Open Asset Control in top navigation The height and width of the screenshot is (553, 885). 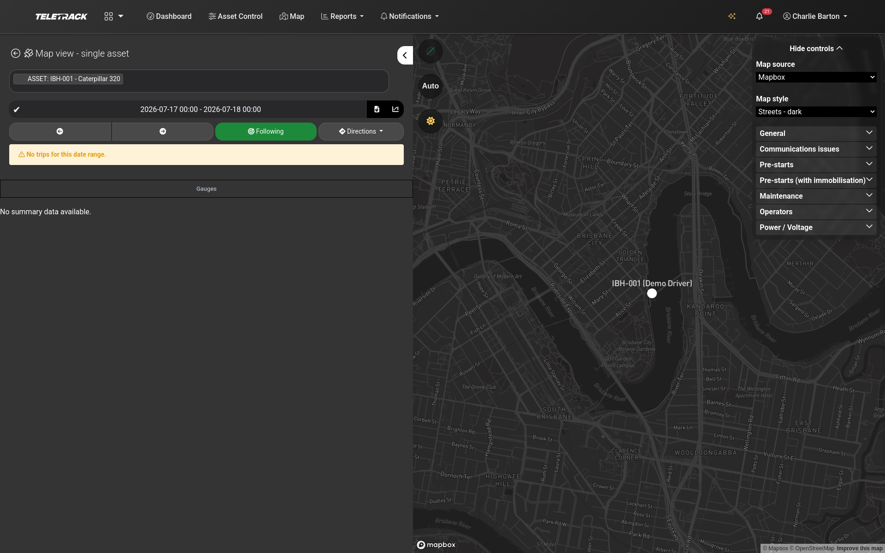click(236, 17)
